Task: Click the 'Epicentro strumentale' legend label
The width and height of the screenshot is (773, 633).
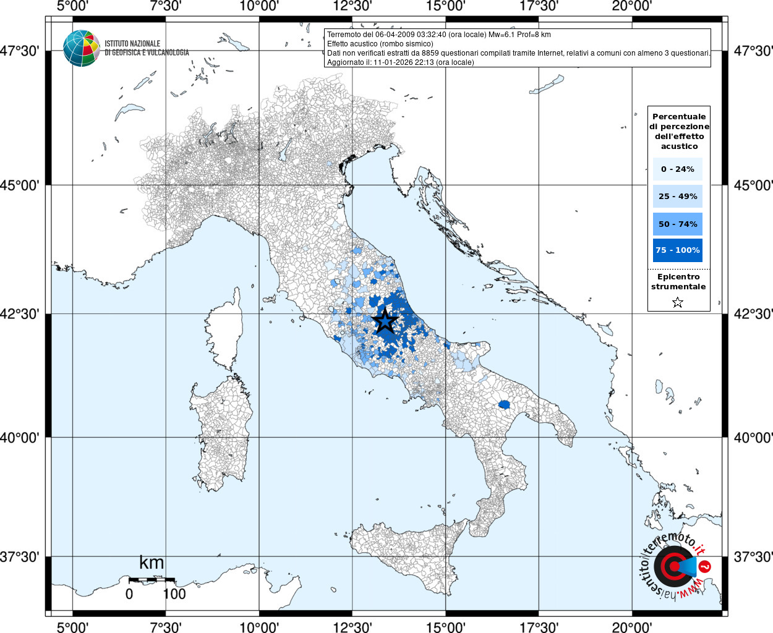Action: pos(678,282)
